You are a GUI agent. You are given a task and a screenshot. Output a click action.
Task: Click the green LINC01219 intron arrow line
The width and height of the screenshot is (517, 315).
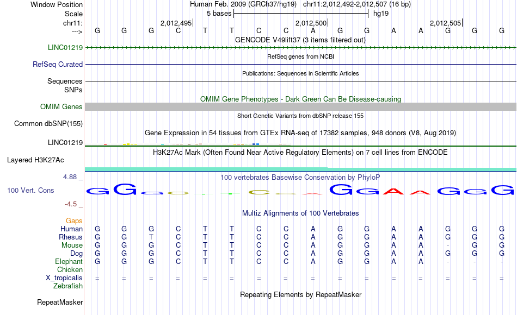tap(301, 48)
